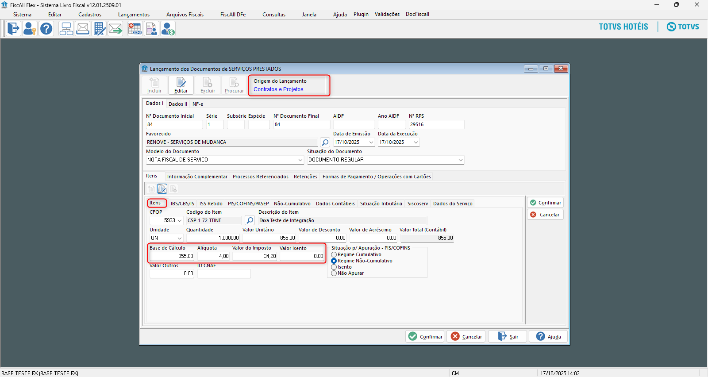Click the Quantidade field
This screenshot has width=708, height=377.
[x=213, y=238]
